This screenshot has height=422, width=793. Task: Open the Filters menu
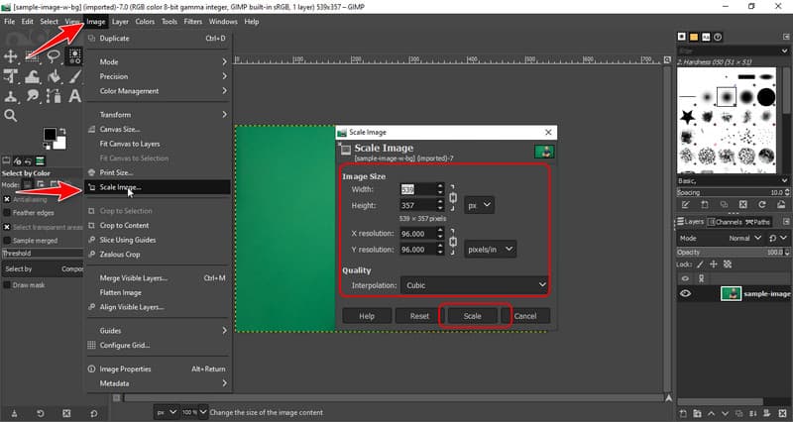pyautogui.click(x=192, y=21)
